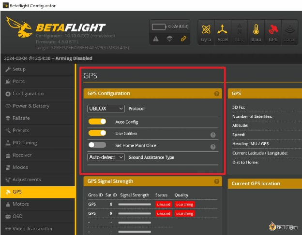Open the Adjustments tab
This screenshot has width=302, height=235.
(x=38, y=180)
